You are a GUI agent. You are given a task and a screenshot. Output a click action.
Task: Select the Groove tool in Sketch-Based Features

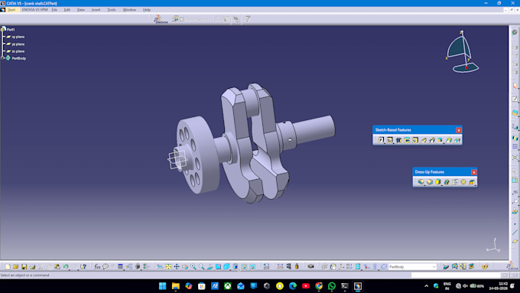pyautogui.click(x=407, y=140)
